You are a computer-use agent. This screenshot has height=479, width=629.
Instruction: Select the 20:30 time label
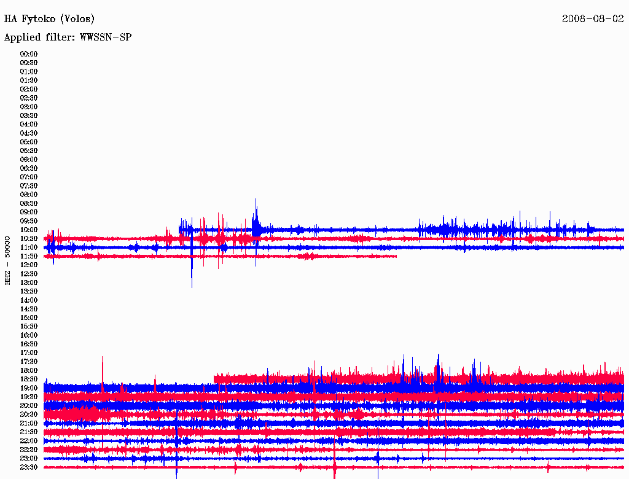pyautogui.click(x=29, y=415)
